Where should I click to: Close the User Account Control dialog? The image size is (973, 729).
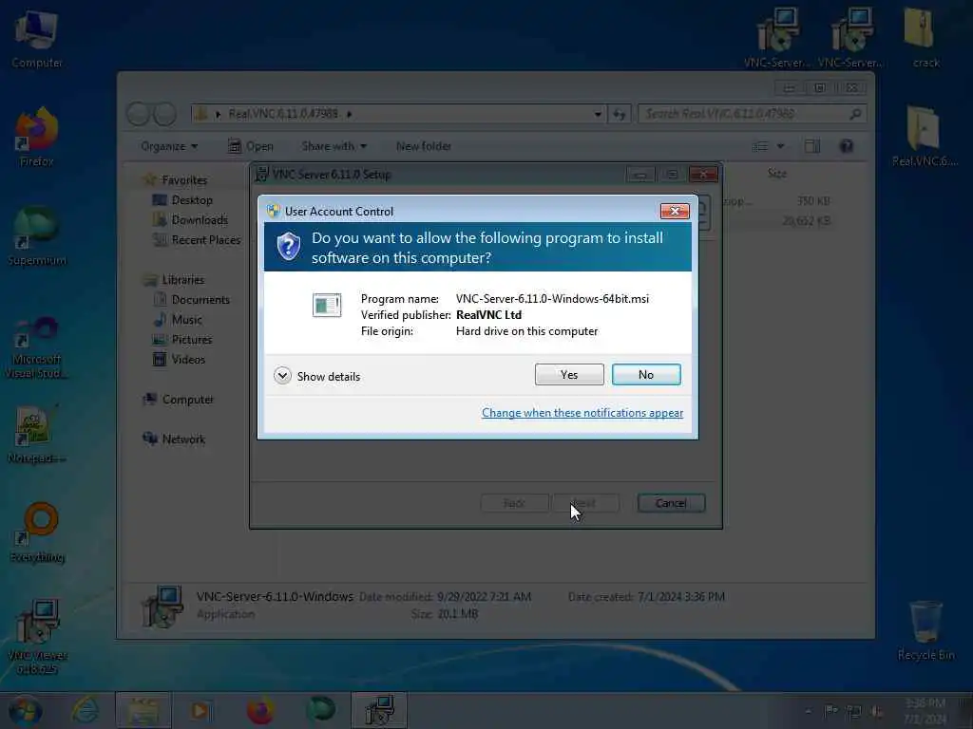(x=675, y=212)
